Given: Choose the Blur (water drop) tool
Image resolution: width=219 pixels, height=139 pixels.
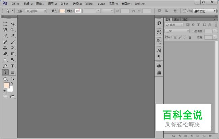Looking at the screenshot, I should [5, 60].
